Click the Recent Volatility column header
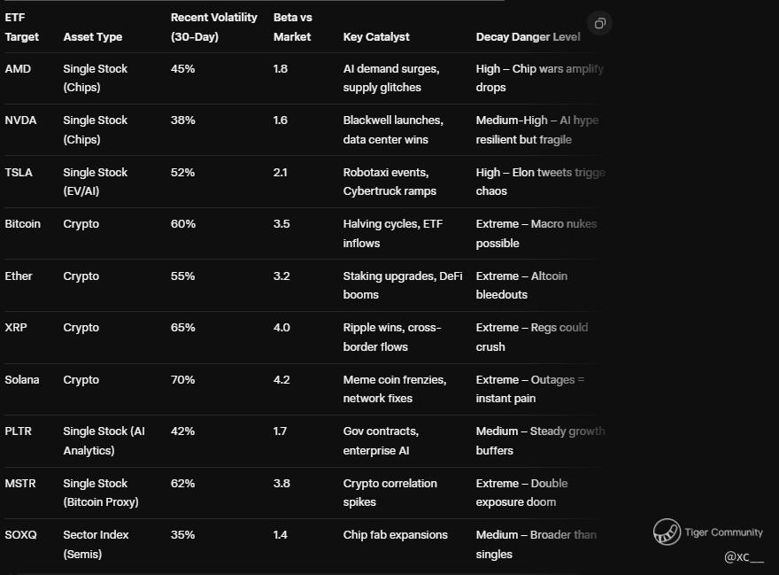779x575 pixels. (213, 27)
